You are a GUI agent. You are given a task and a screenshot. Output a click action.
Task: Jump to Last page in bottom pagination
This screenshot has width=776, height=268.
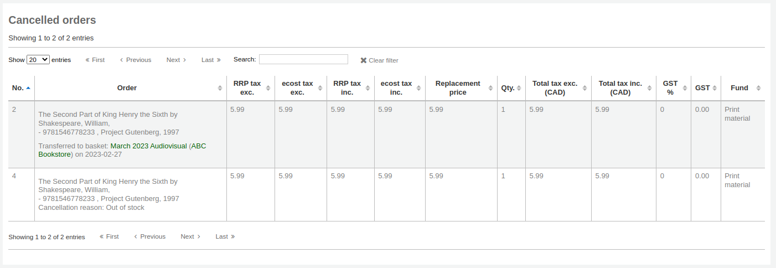pyautogui.click(x=225, y=236)
